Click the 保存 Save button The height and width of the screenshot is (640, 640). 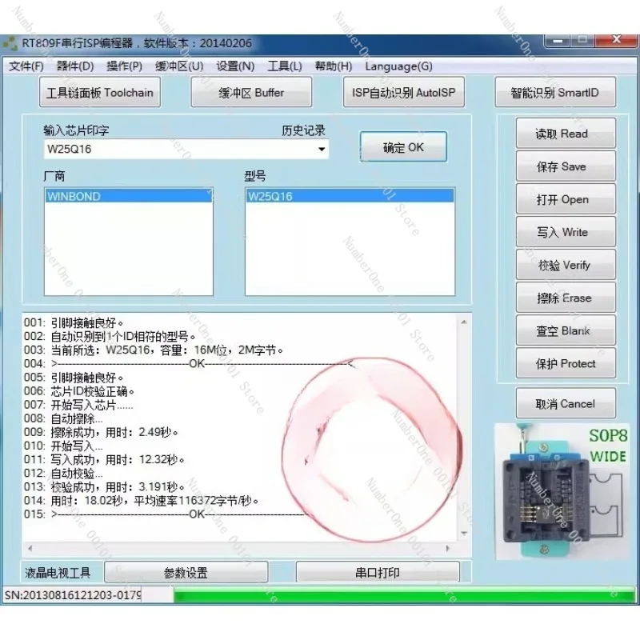[566, 166]
